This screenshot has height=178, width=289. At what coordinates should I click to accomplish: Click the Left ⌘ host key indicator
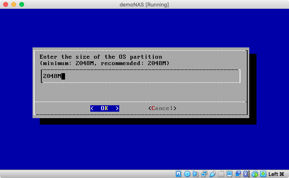tap(276, 174)
